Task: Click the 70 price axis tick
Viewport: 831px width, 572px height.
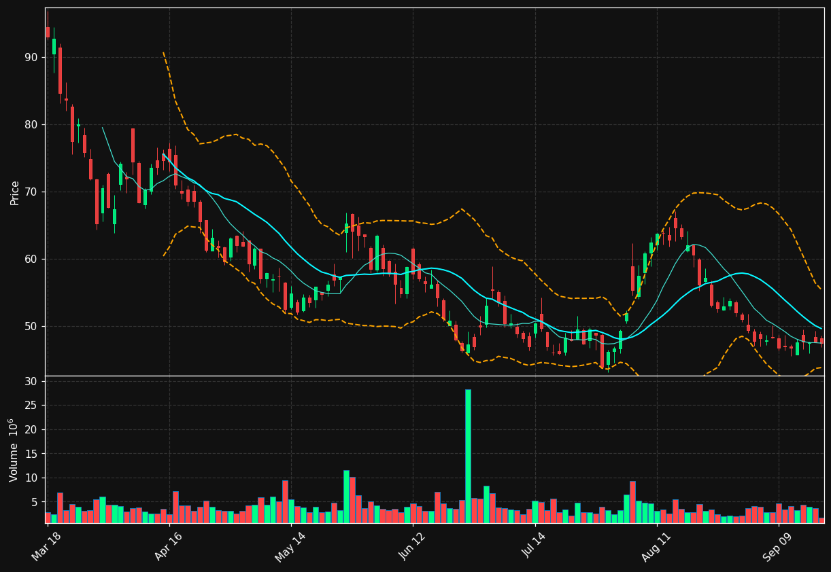Action: (31, 192)
